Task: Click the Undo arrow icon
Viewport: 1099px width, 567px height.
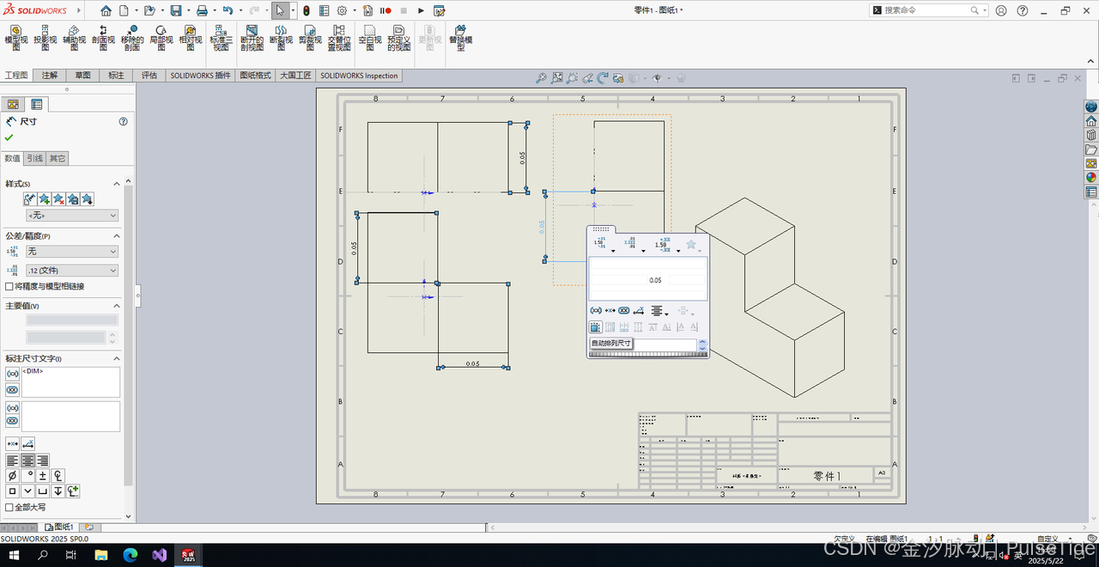Action: [228, 10]
